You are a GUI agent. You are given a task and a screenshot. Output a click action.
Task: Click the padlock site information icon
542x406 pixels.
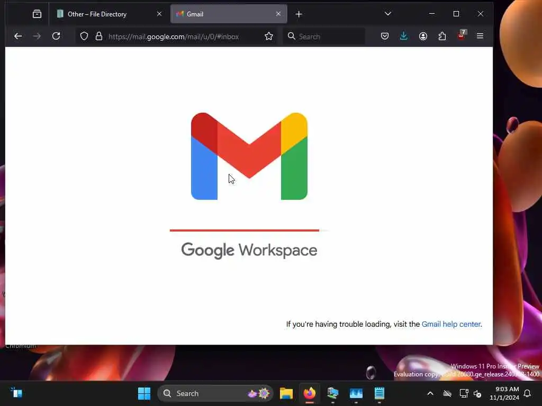(99, 36)
